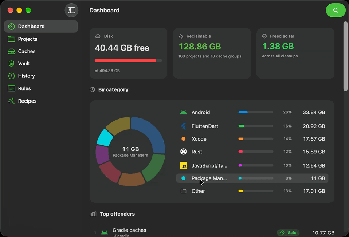Click the 15.89 GB Rust size
Viewport: 349px width, 237px height.
pyautogui.click(x=314, y=152)
